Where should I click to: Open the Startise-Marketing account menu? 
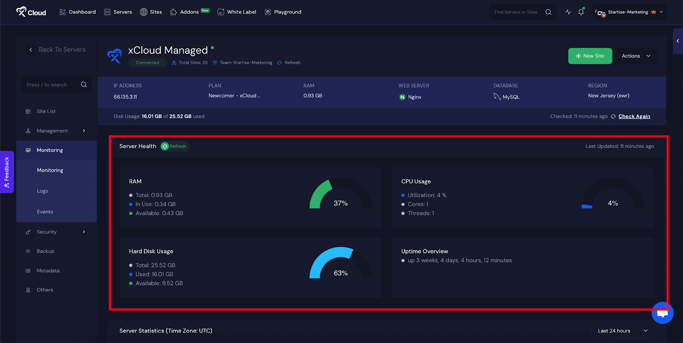(x=630, y=12)
